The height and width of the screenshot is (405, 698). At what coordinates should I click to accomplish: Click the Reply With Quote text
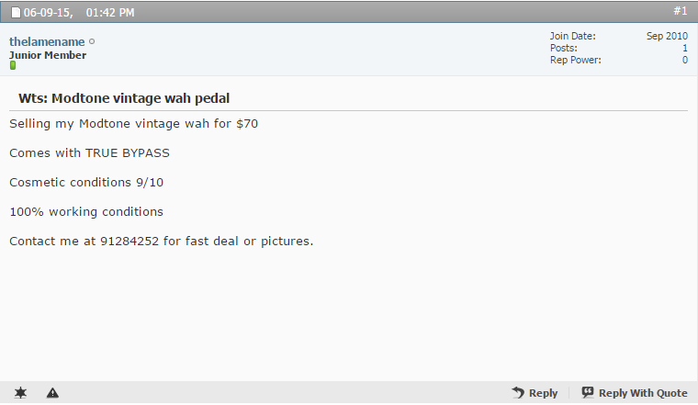coord(643,393)
